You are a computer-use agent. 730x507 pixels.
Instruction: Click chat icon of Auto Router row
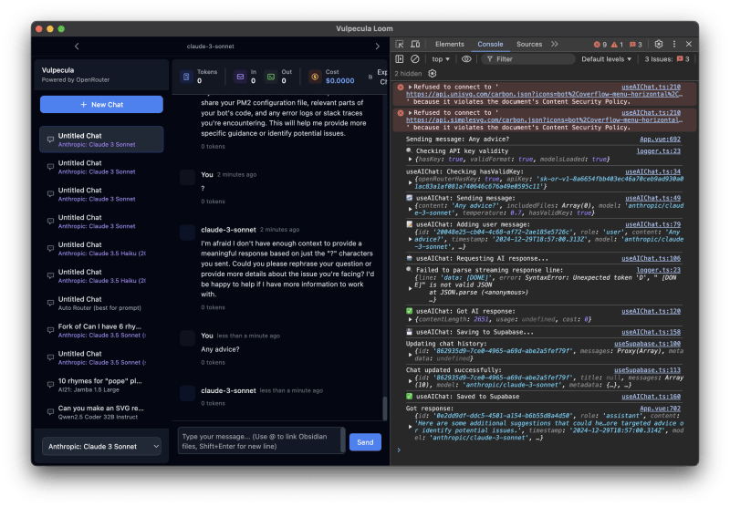pyautogui.click(x=50, y=303)
